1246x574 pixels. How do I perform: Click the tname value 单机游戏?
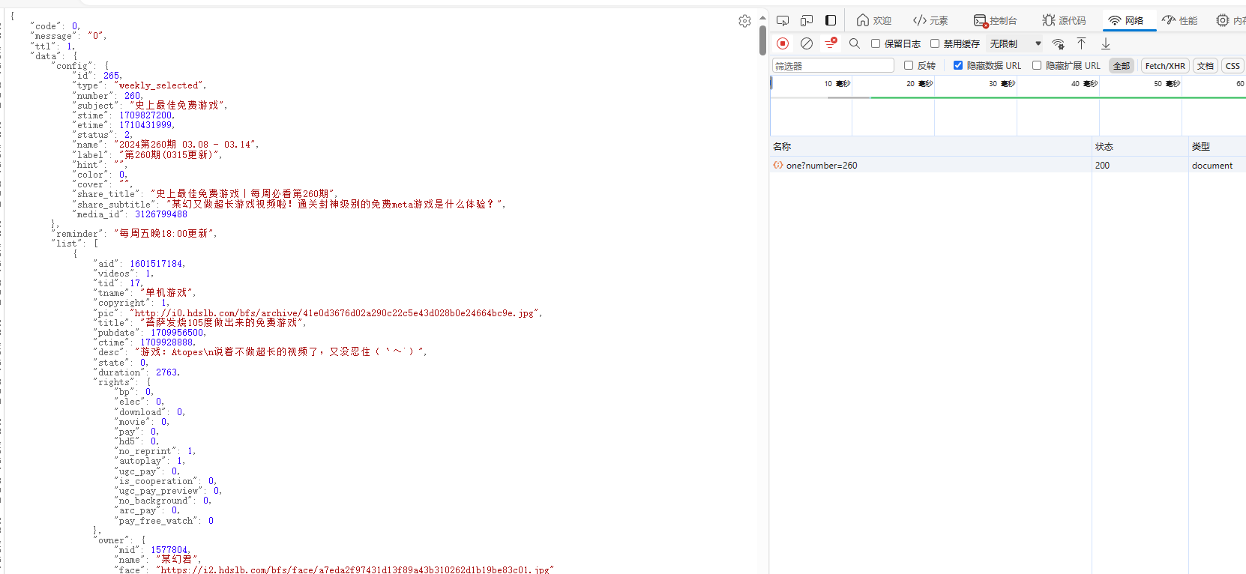pos(166,292)
